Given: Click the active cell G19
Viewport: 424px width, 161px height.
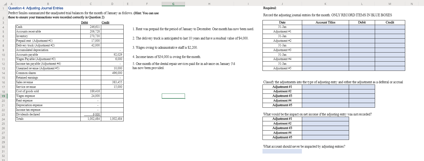Looking at the screenshot, I should (173, 96).
